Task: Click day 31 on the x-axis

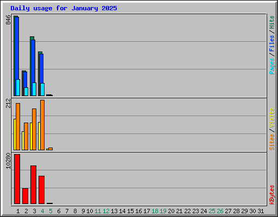Action: pos(261,211)
